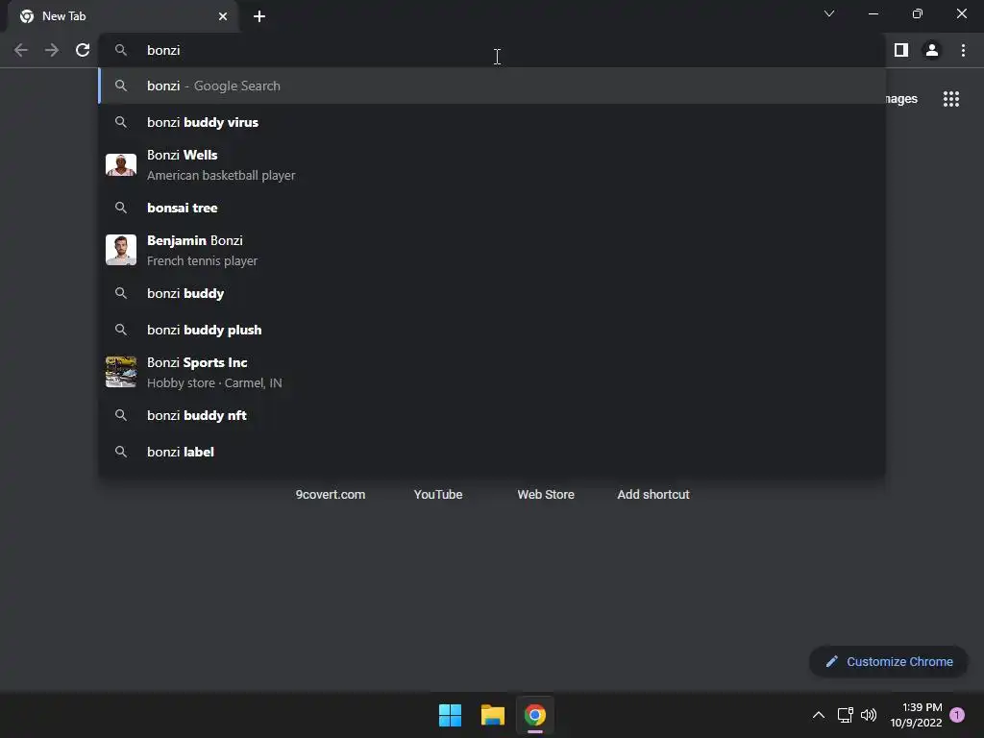Image resolution: width=984 pixels, height=738 pixels.
Task: Open the 9covert.com shortcut
Action: 331,495
